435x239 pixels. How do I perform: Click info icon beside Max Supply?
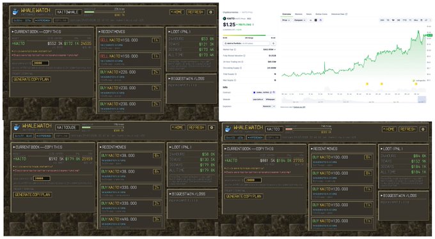click(235, 80)
